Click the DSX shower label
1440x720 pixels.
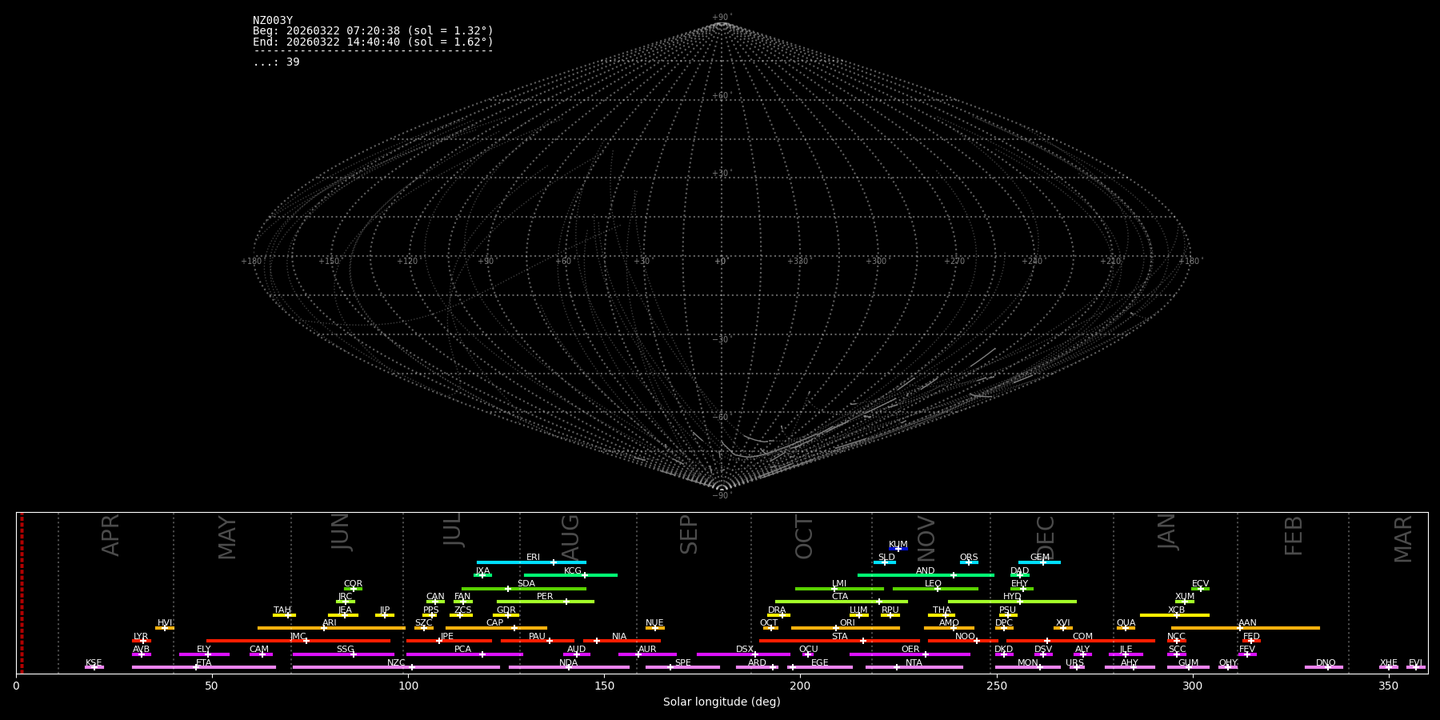[745, 650]
